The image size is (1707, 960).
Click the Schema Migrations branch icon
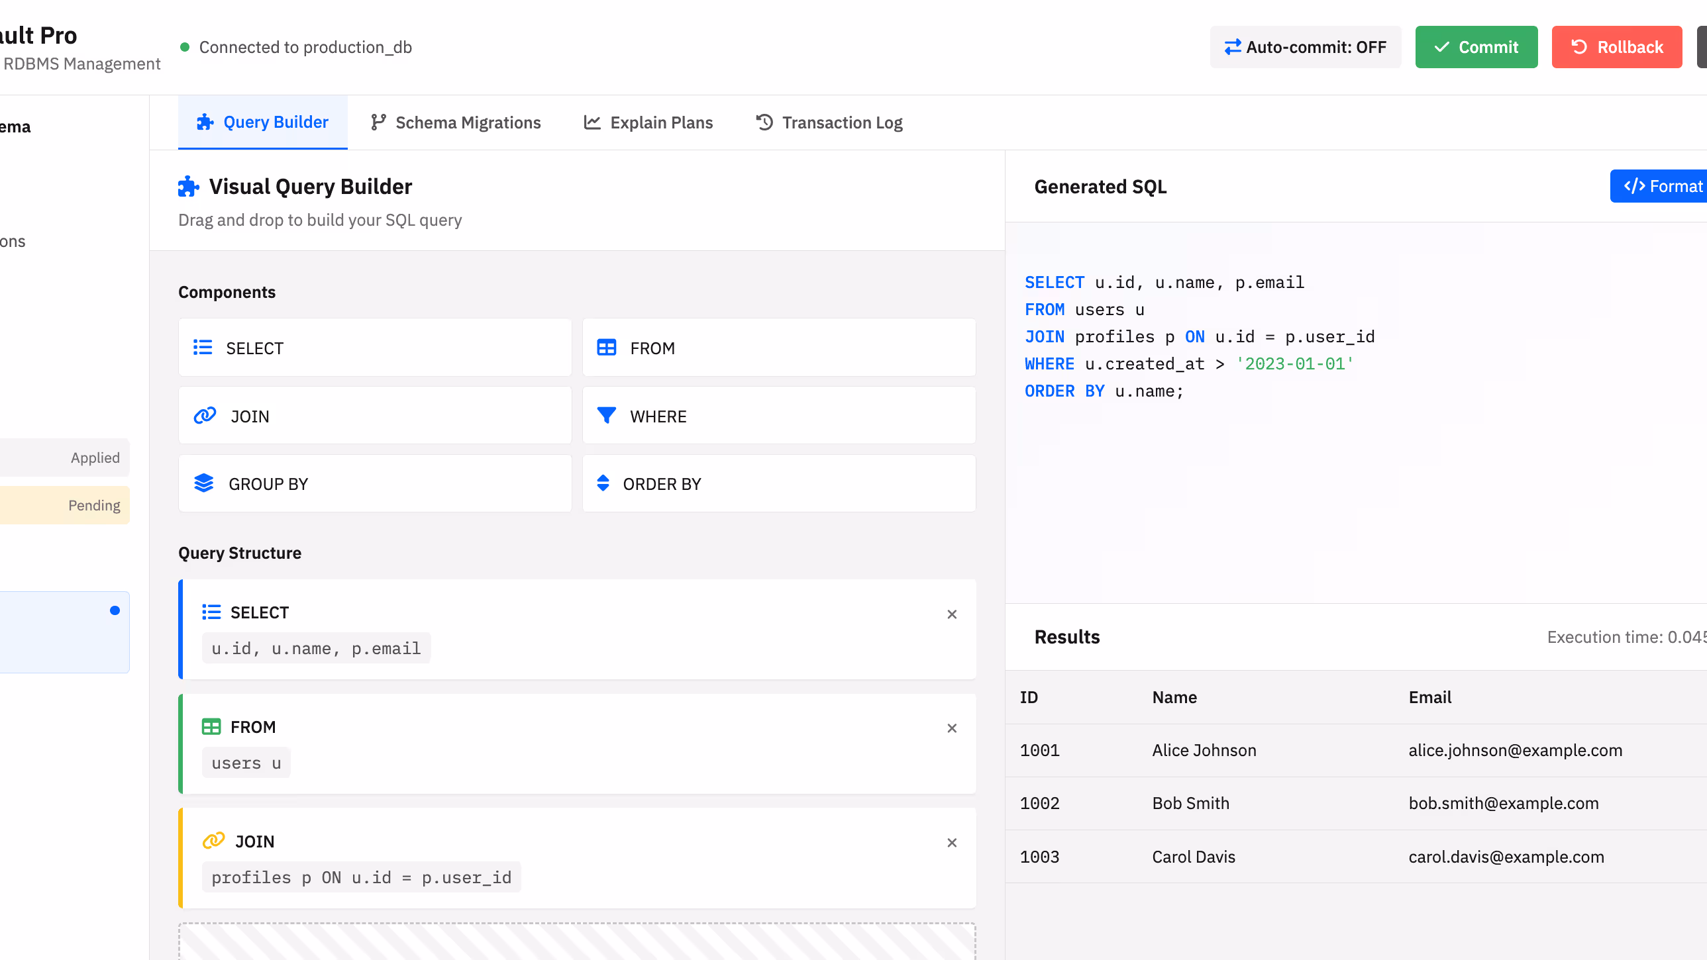click(x=378, y=122)
